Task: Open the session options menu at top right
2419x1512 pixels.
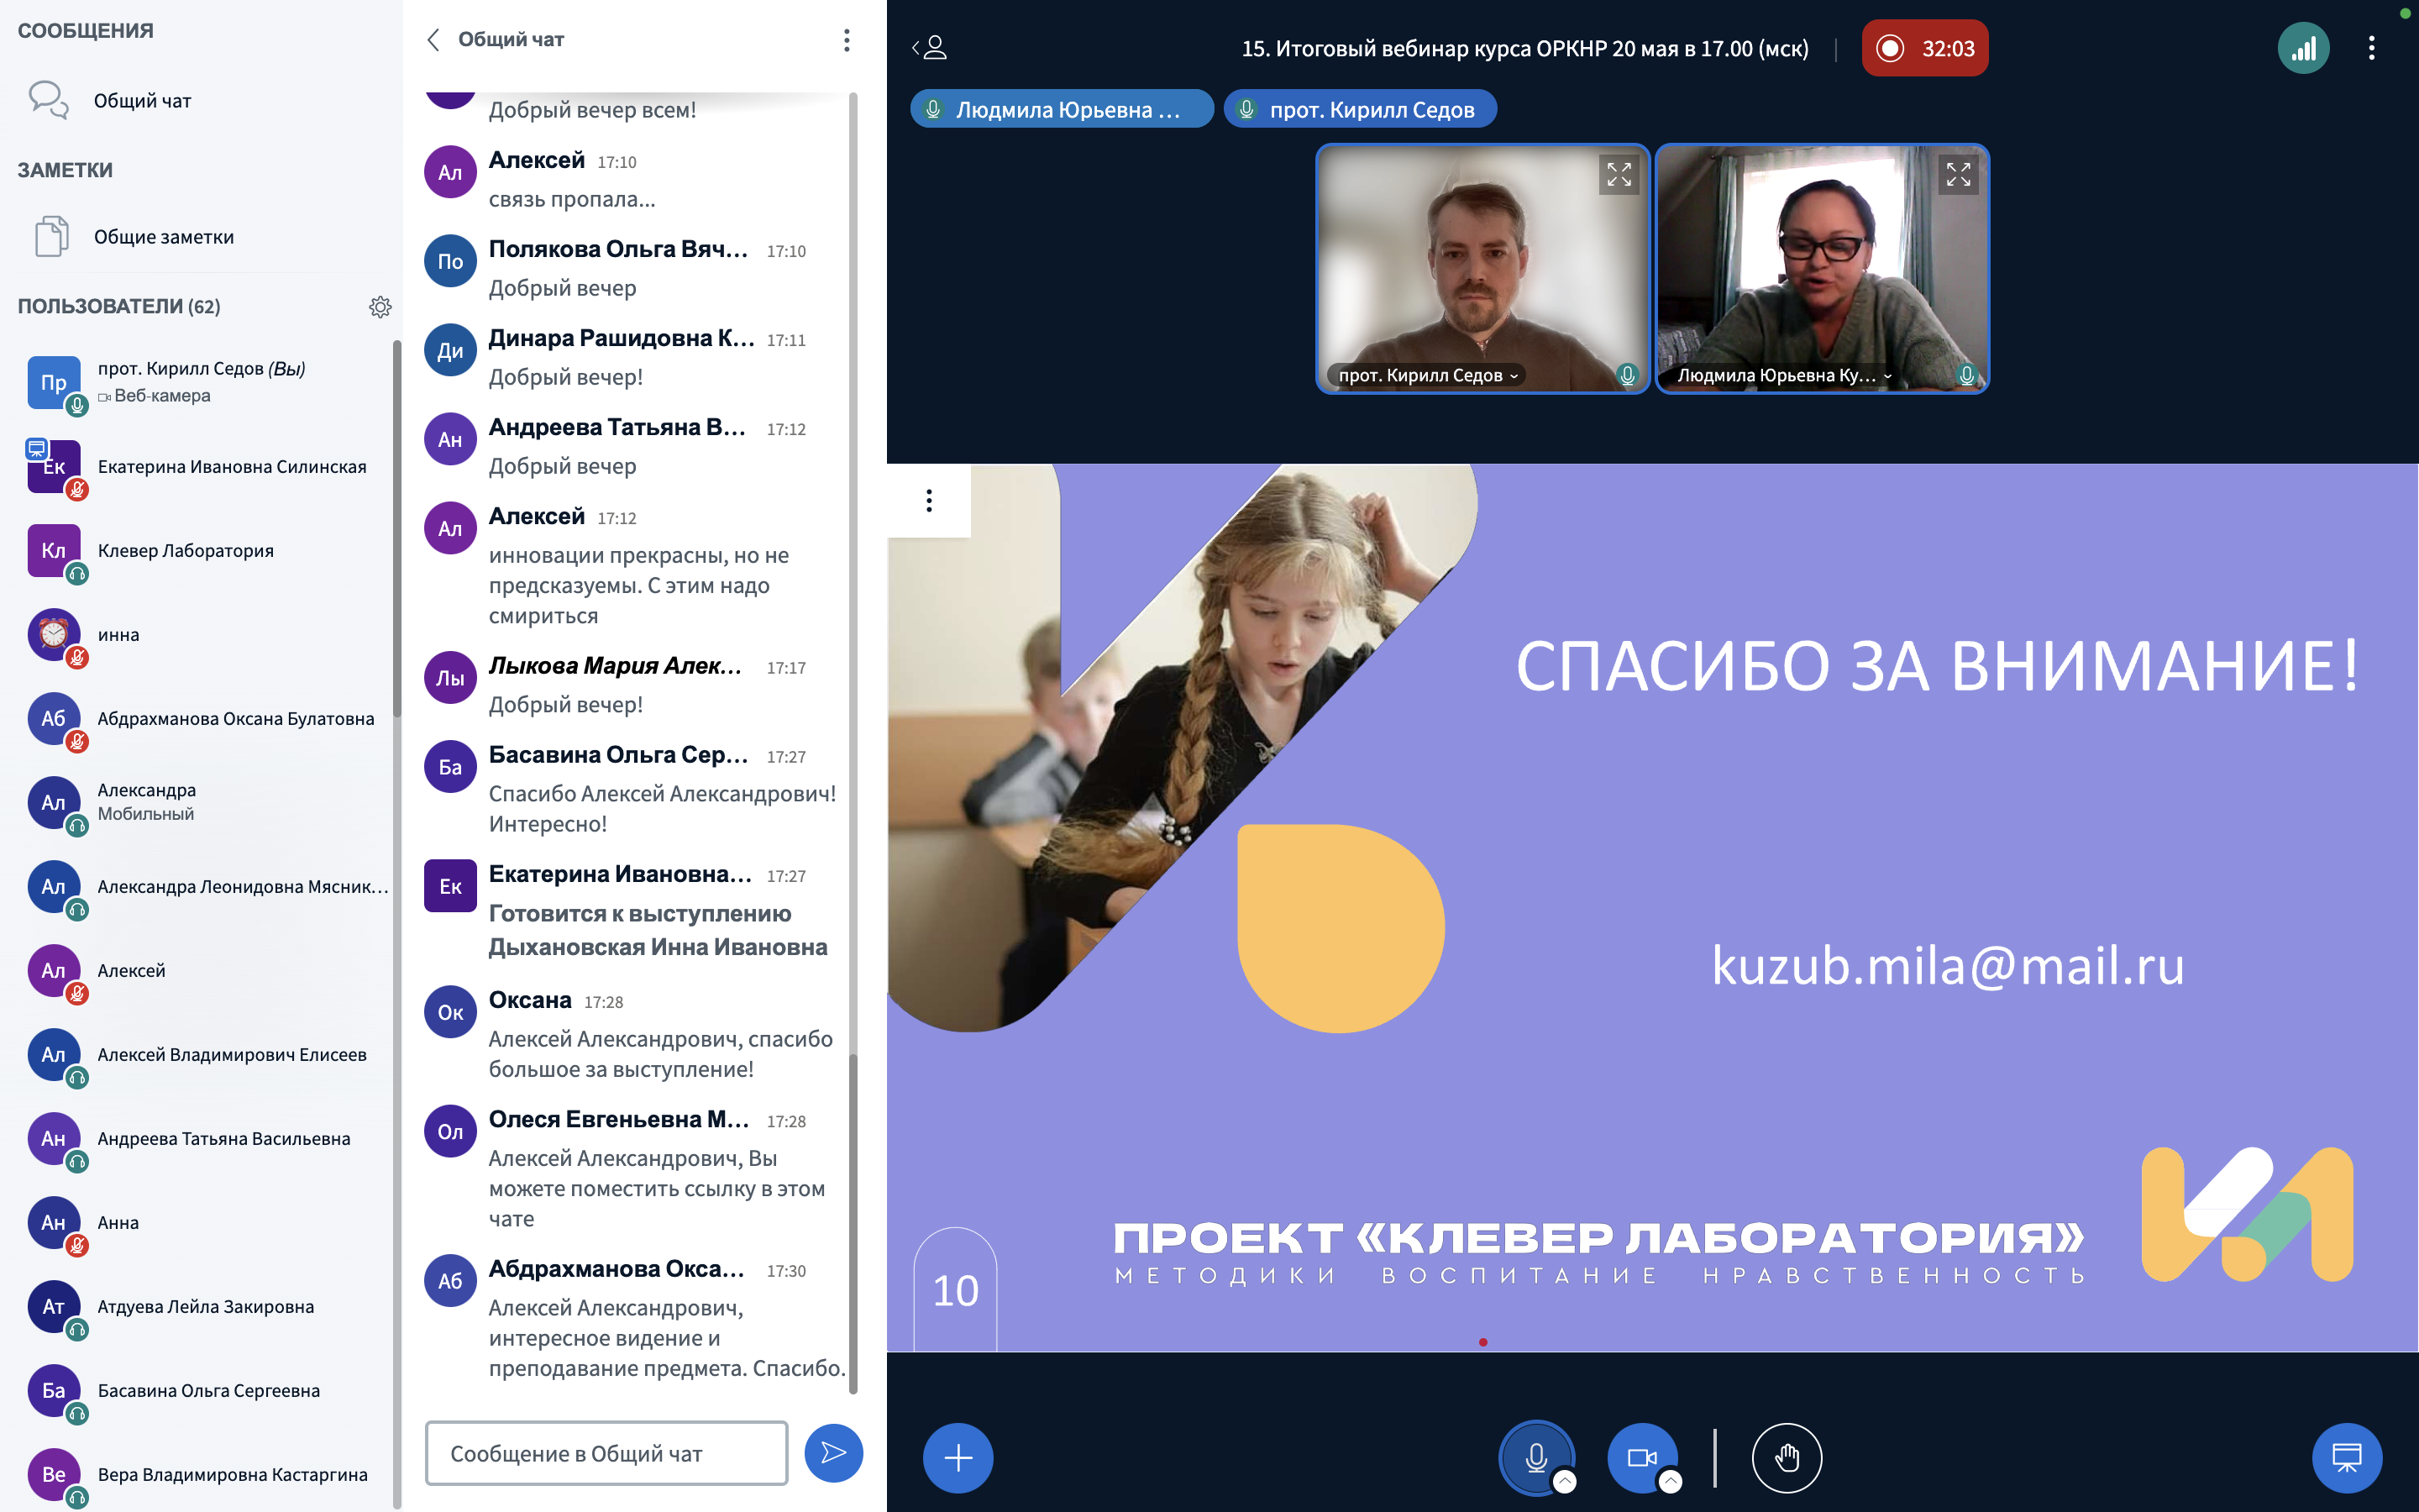Action: [x=2371, y=48]
